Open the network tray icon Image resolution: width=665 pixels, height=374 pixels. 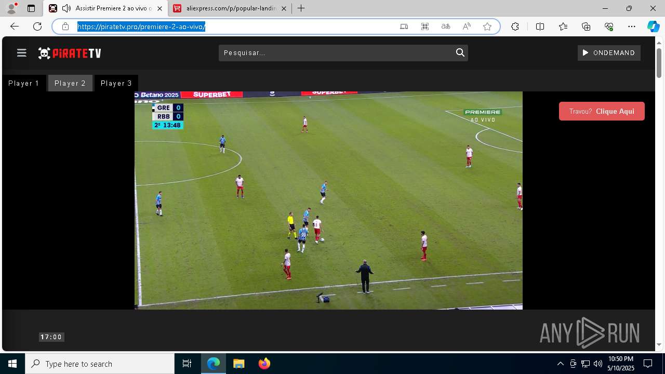coord(586,364)
